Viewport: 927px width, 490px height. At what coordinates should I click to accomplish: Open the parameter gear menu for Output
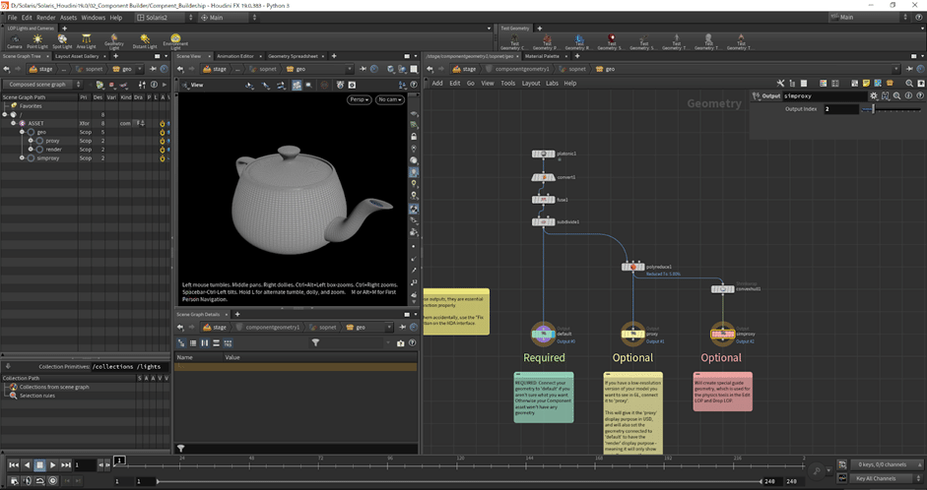(873, 95)
